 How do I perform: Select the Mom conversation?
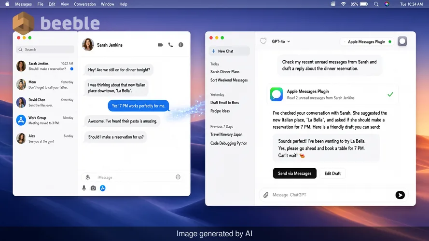pyautogui.click(x=45, y=85)
